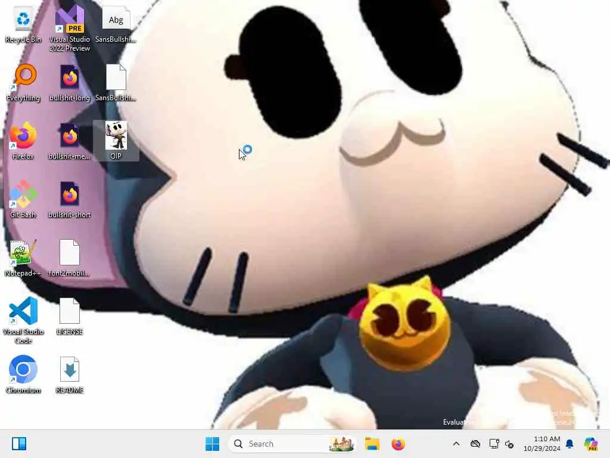Screen dimensions: 610x458
Task: Select the Everything search shortcut
Action: [23, 83]
